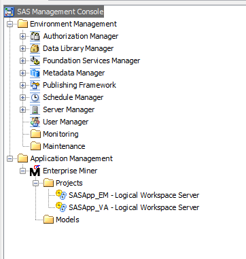
Task: Select the Authorization Manager label
Action: pos(81,36)
